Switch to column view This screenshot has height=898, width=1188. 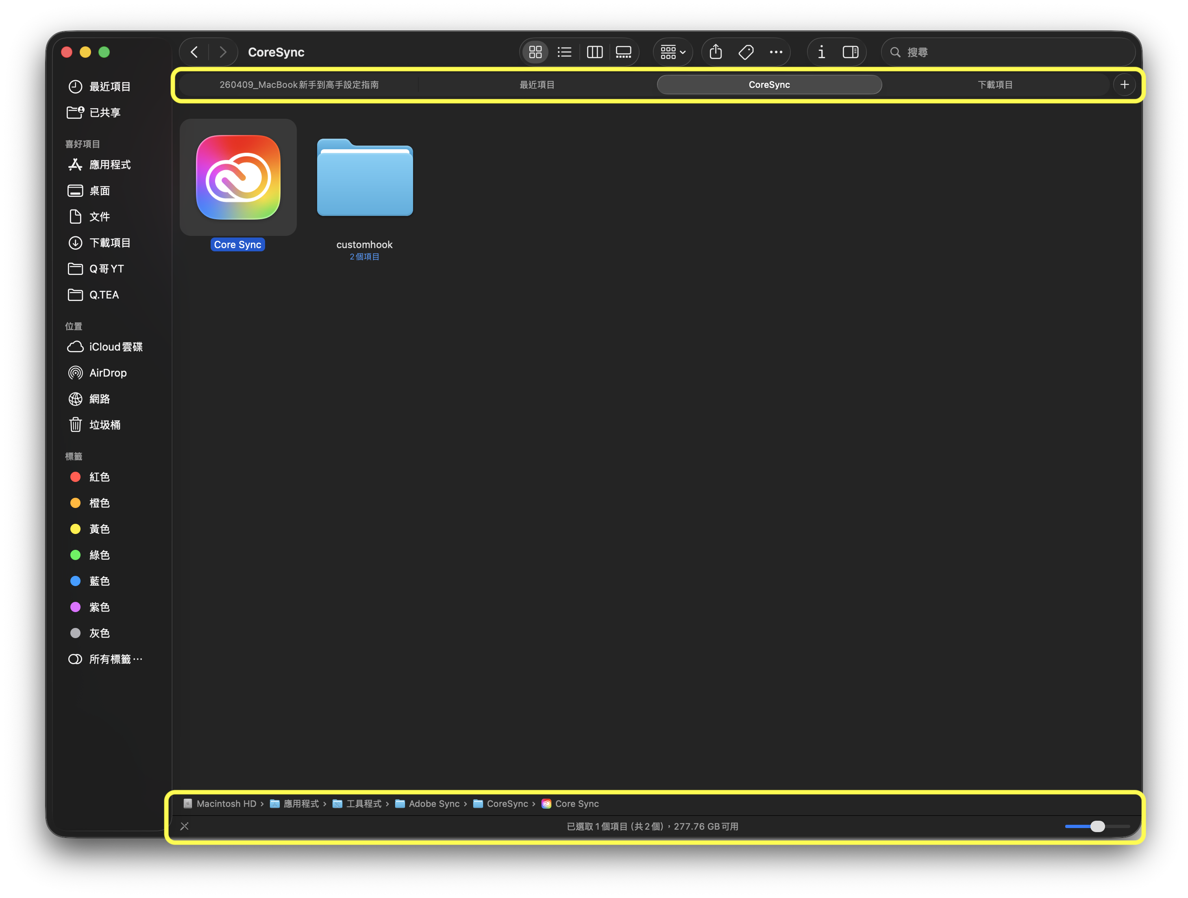(594, 52)
